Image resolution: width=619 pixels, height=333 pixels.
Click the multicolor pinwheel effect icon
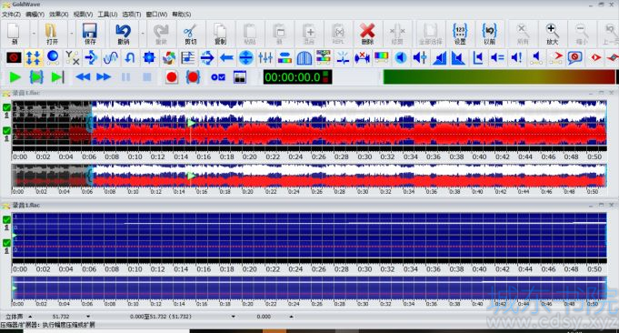tap(168, 58)
